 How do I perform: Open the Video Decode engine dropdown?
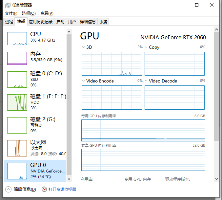tap(146, 81)
